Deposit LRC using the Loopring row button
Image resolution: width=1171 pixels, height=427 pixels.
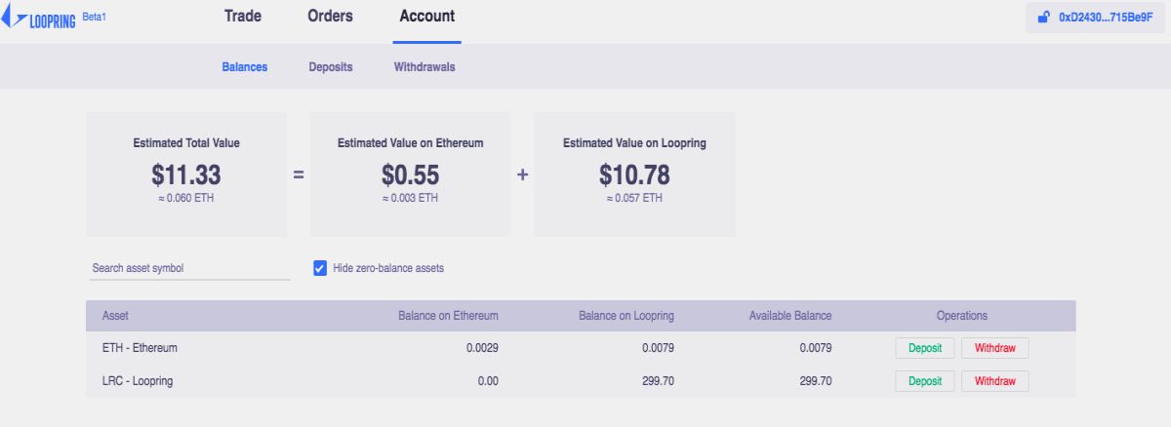[x=925, y=381]
